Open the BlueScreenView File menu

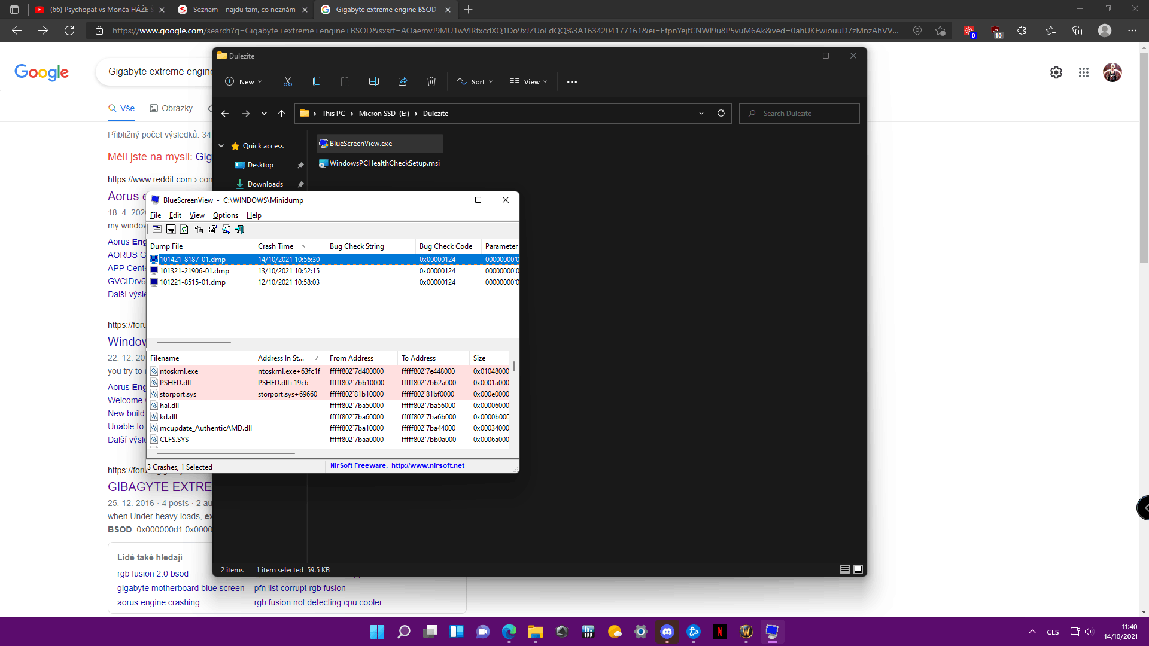(156, 215)
